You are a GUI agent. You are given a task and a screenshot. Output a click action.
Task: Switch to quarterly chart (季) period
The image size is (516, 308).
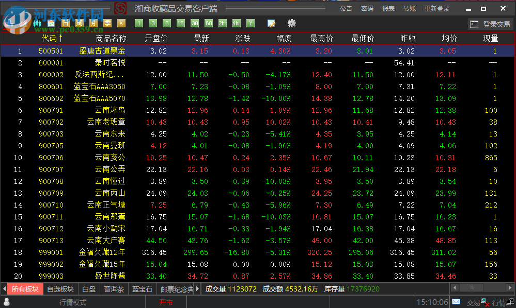107,23
